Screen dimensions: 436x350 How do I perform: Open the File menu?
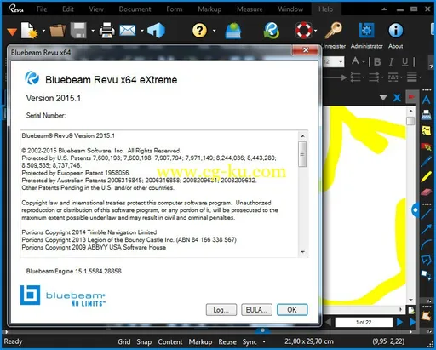[42, 9]
